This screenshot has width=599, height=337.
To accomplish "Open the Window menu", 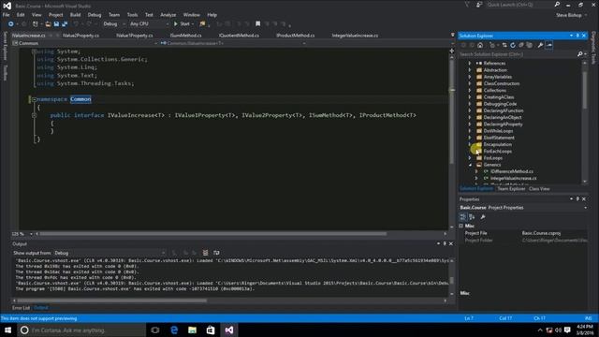I will click(x=191, y=15).
